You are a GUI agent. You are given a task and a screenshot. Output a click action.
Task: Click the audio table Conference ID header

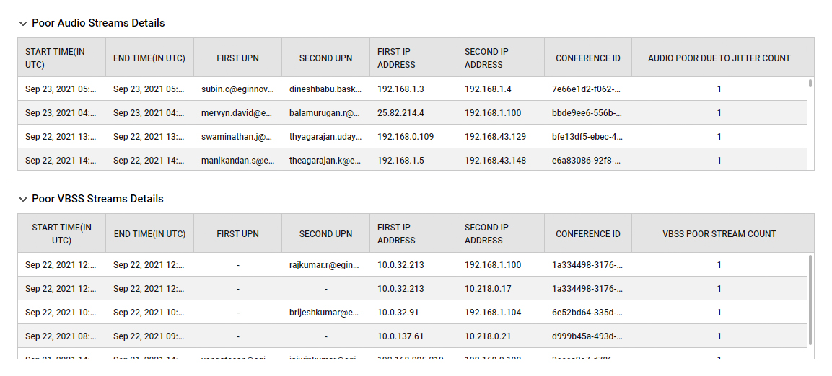[588, 58]
